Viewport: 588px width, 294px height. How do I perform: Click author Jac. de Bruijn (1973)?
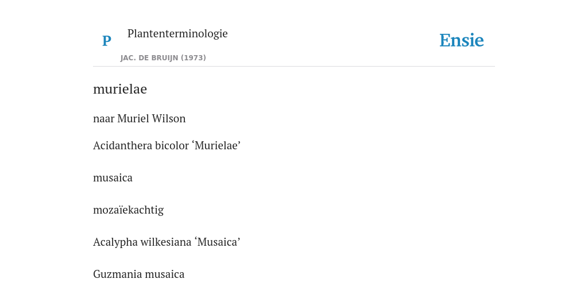point(163,58)
